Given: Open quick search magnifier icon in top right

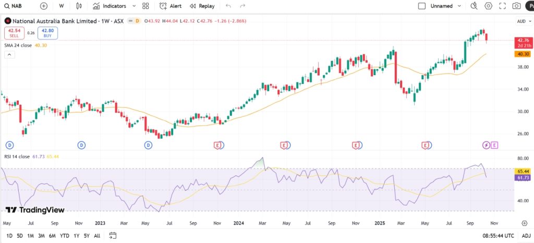Looking at the screenshot, I should (x=474, y=6).
